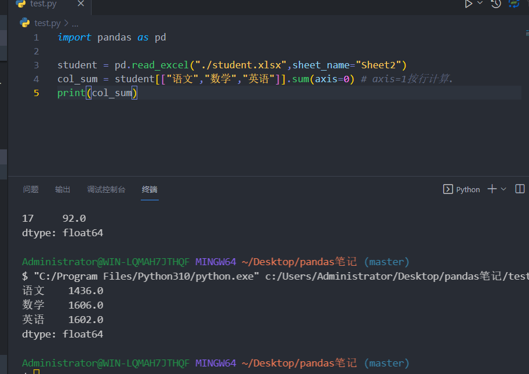
Task: Show the 调试控制台 panel tab
Action: (106, 189)
